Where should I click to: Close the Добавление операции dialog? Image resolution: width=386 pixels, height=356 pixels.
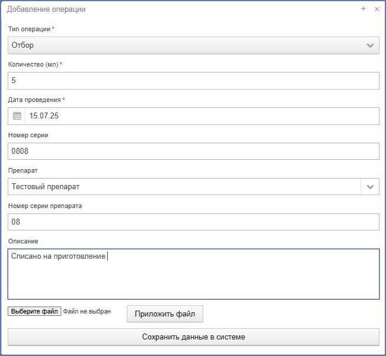(377, 9)
